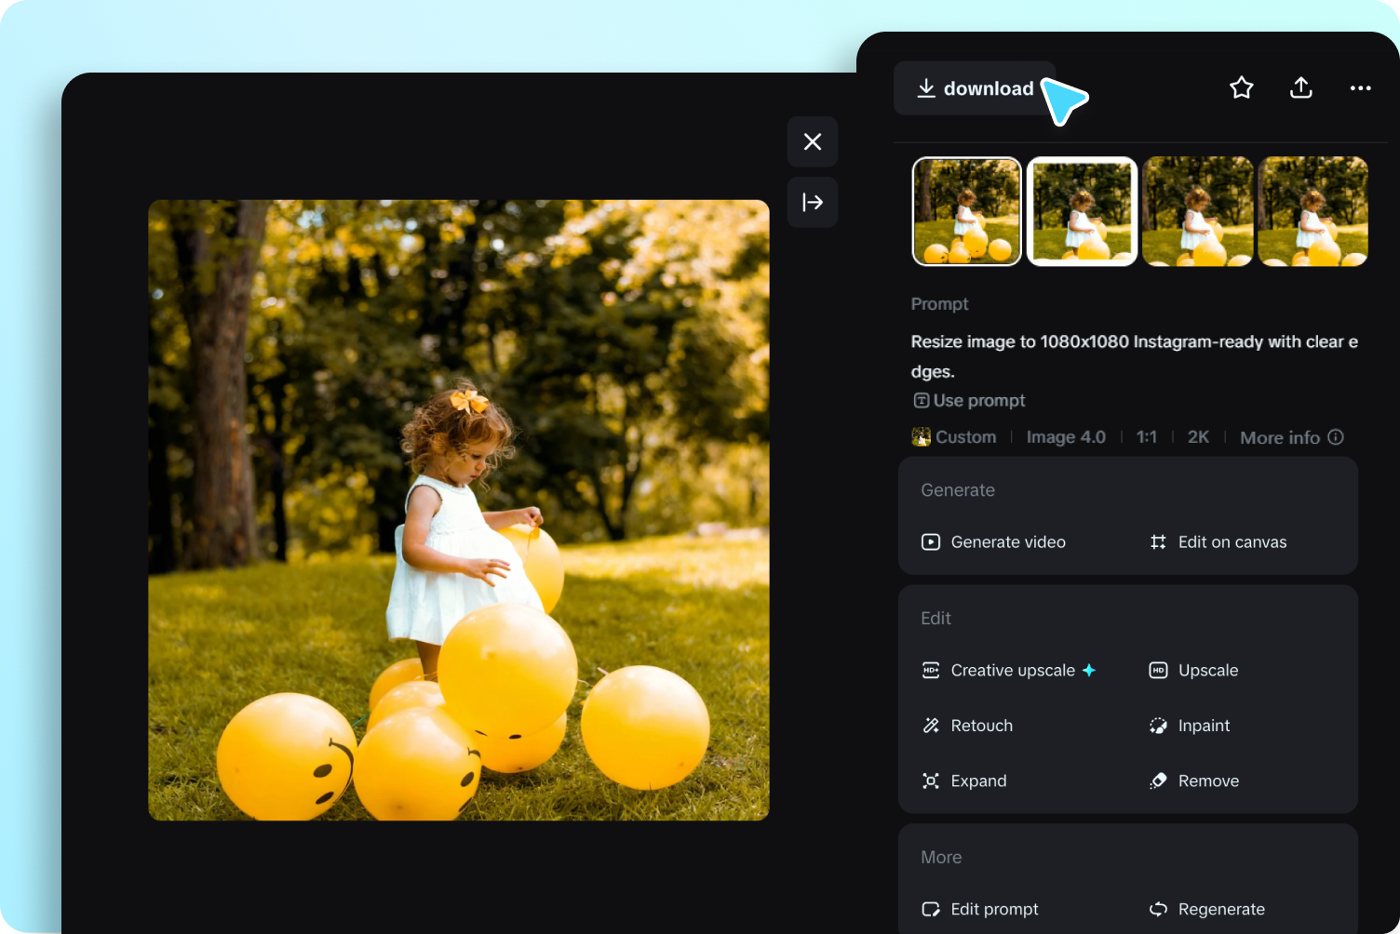1400x934 pixels.
Task: Click the Upscale option
Action: (1193, 670)
